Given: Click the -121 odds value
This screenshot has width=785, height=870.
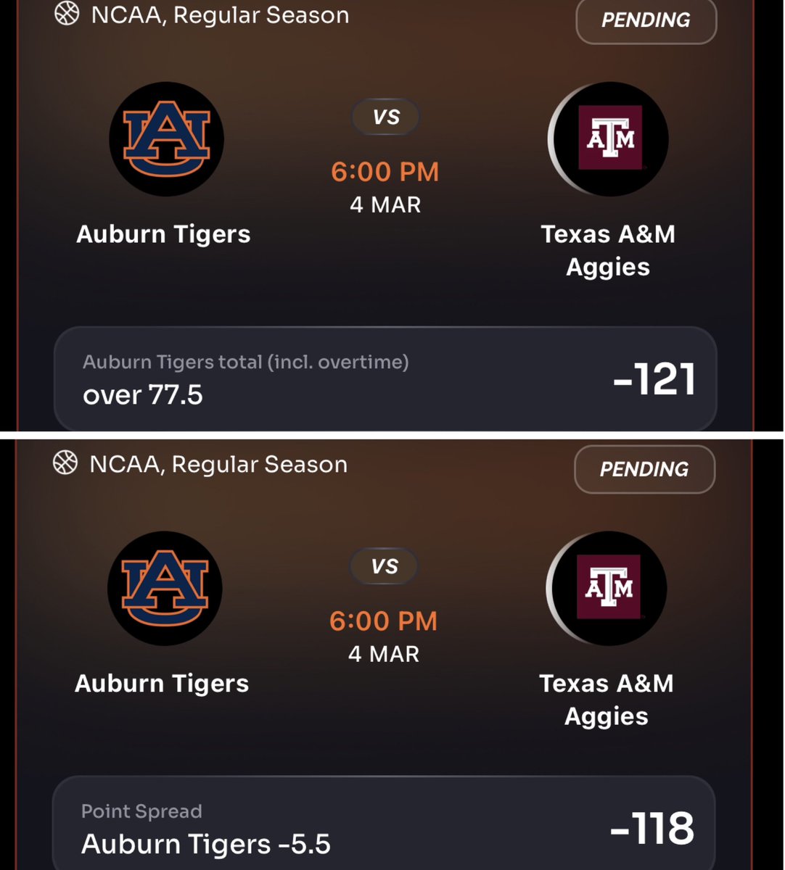Looking at the screenshot, I should click(x=654, y=379).
